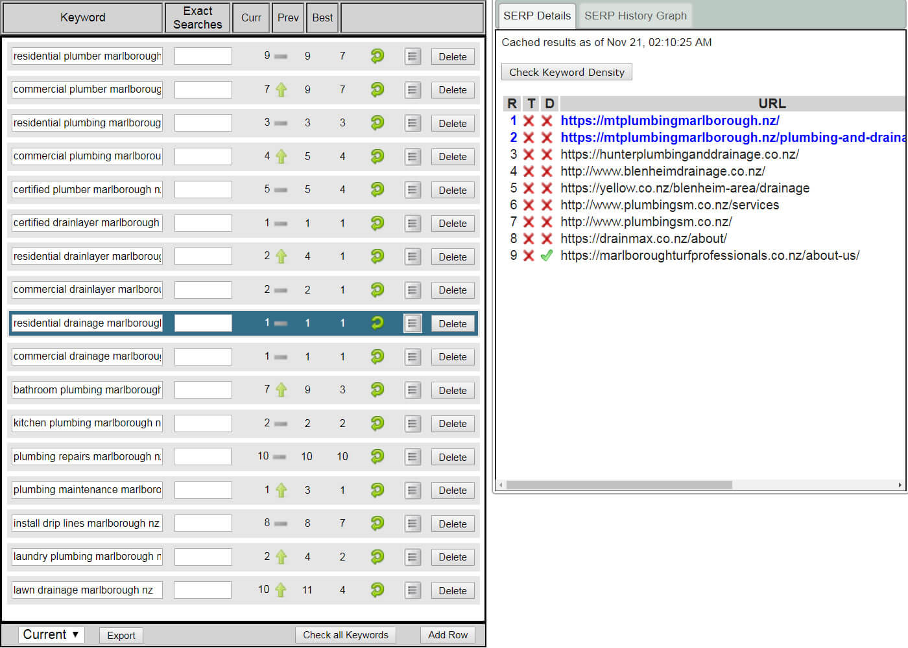Click the horizontal scrollbar in SERP results

(x=619, y=485)
